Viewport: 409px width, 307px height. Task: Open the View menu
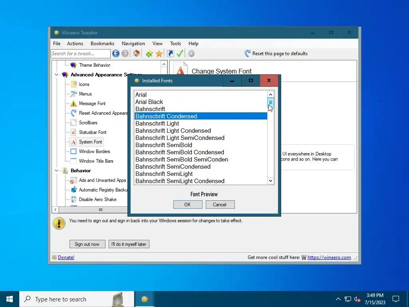[x=157, y=44]
